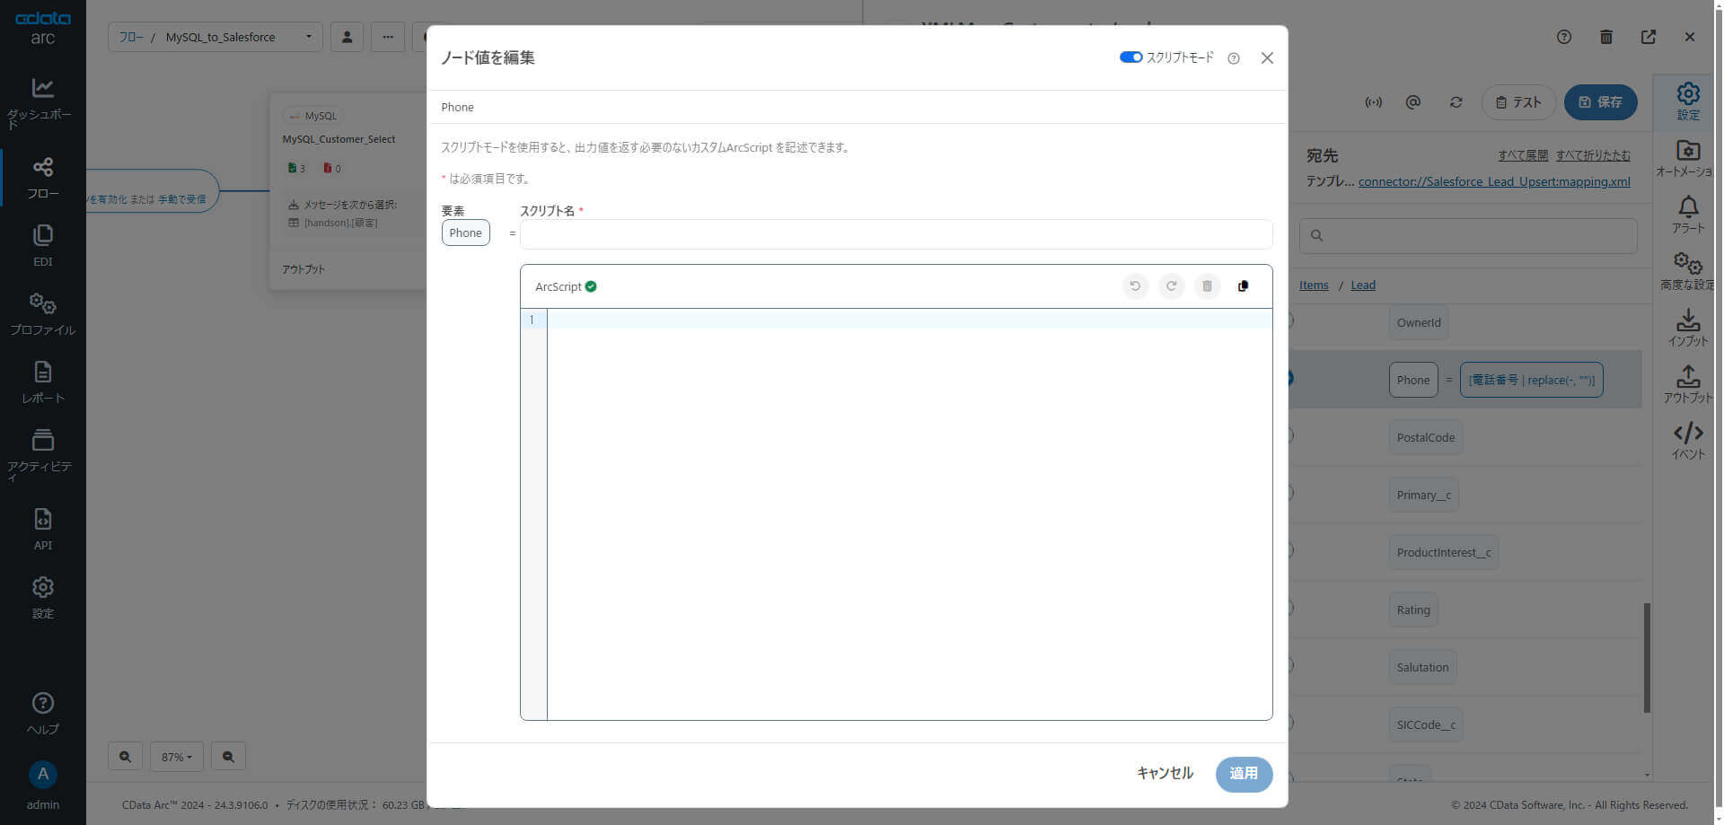Image resolution: width=1724 pixels, height=825 pixels.
Task: Switch to アウトプット tab
Action: (1688, 384)
